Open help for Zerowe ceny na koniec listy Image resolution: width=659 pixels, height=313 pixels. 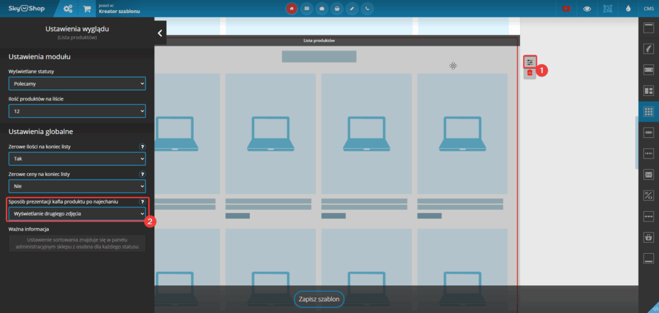(142, 174)
